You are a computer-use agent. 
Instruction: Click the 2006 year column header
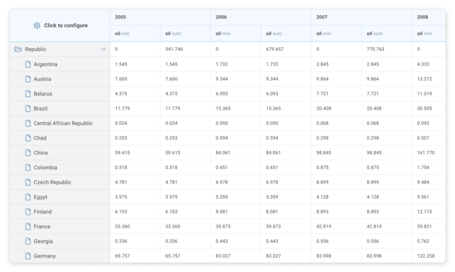click(261, 17)
